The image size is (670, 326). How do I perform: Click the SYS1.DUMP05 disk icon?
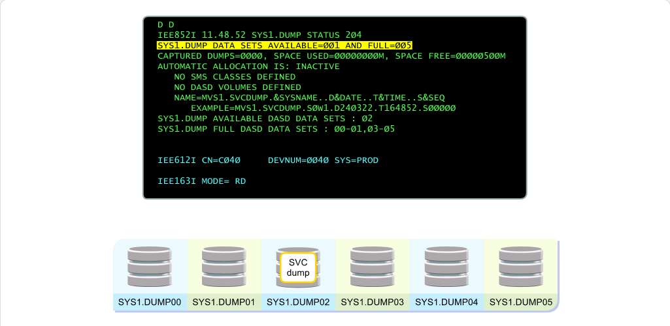(x=521, y=266)
